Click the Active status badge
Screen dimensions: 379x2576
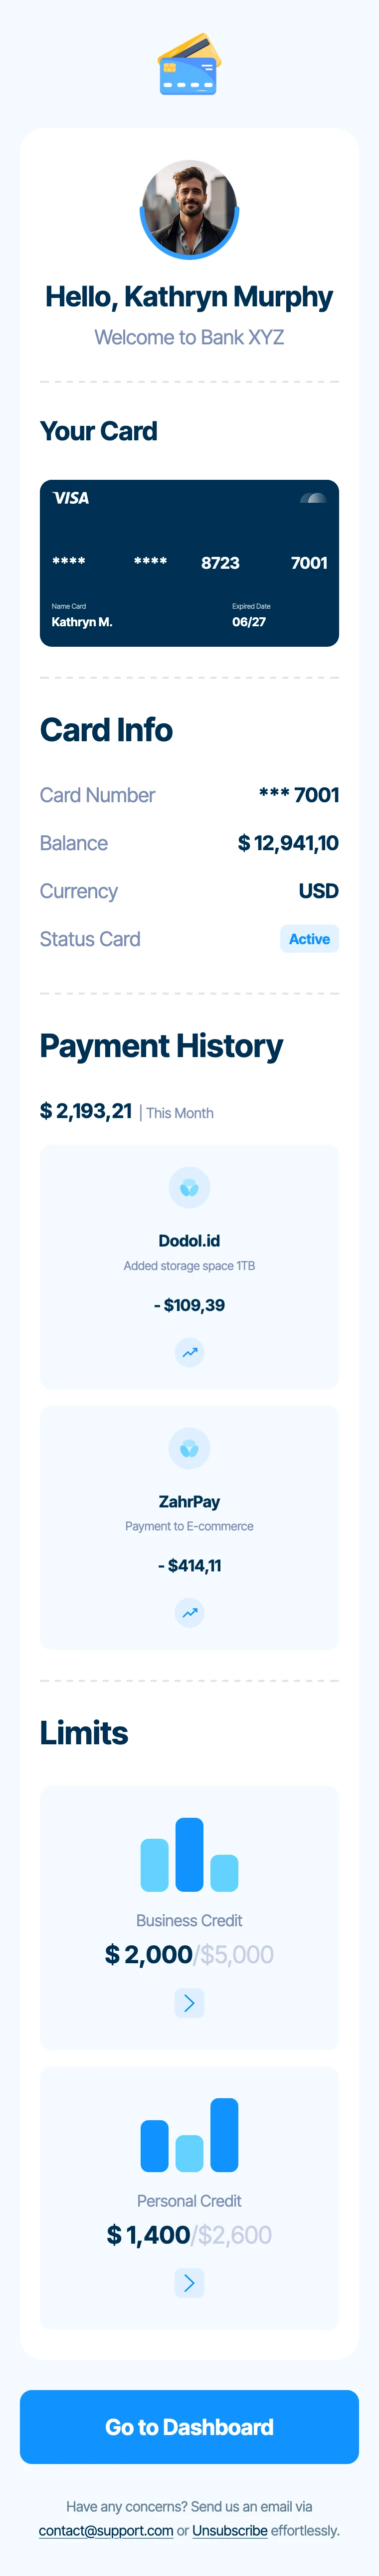[x=309, y=939]
